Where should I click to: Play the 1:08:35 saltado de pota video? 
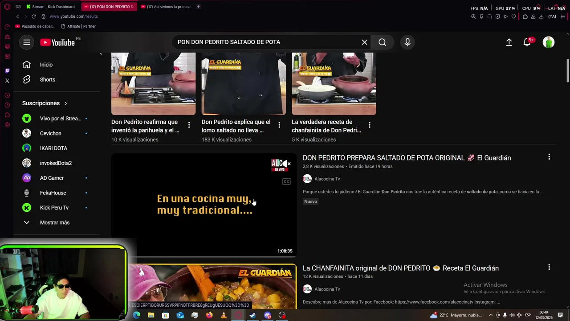tap(204, 205)
